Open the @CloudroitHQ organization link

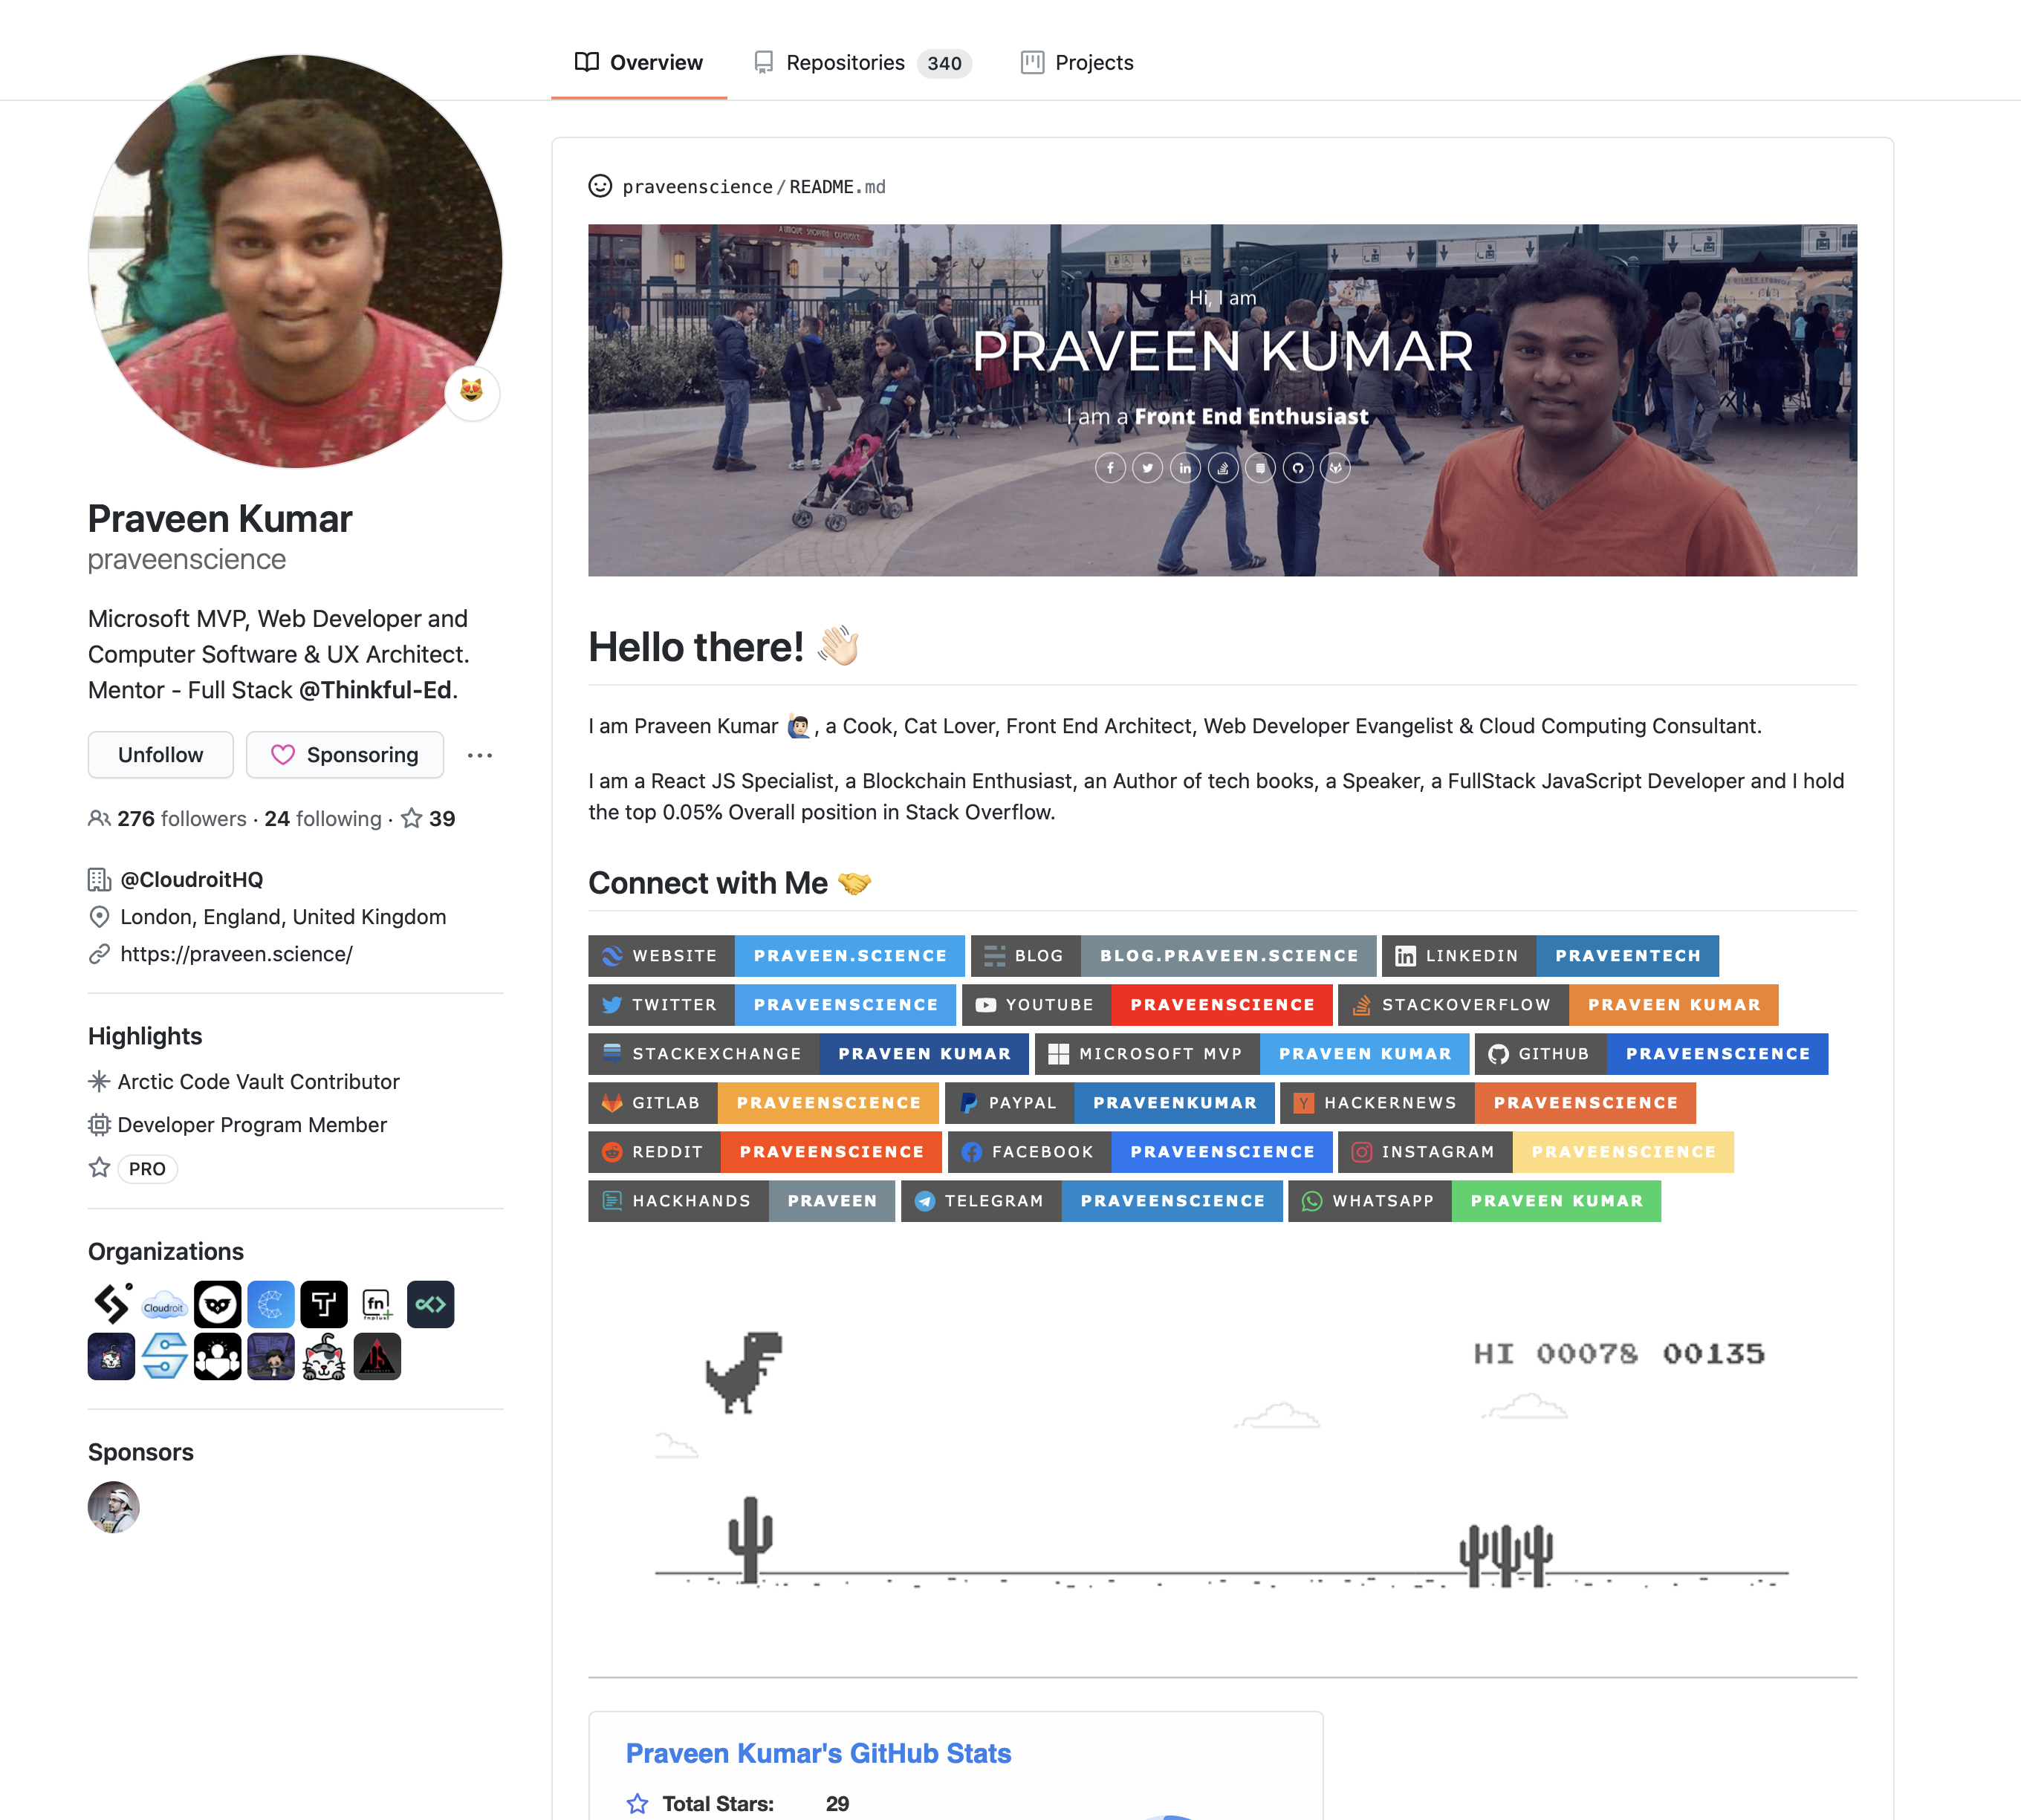191,880
